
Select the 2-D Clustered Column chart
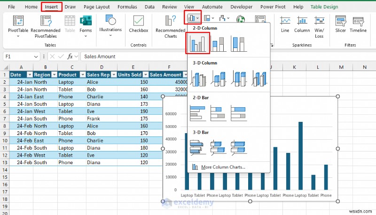point(198,43)
